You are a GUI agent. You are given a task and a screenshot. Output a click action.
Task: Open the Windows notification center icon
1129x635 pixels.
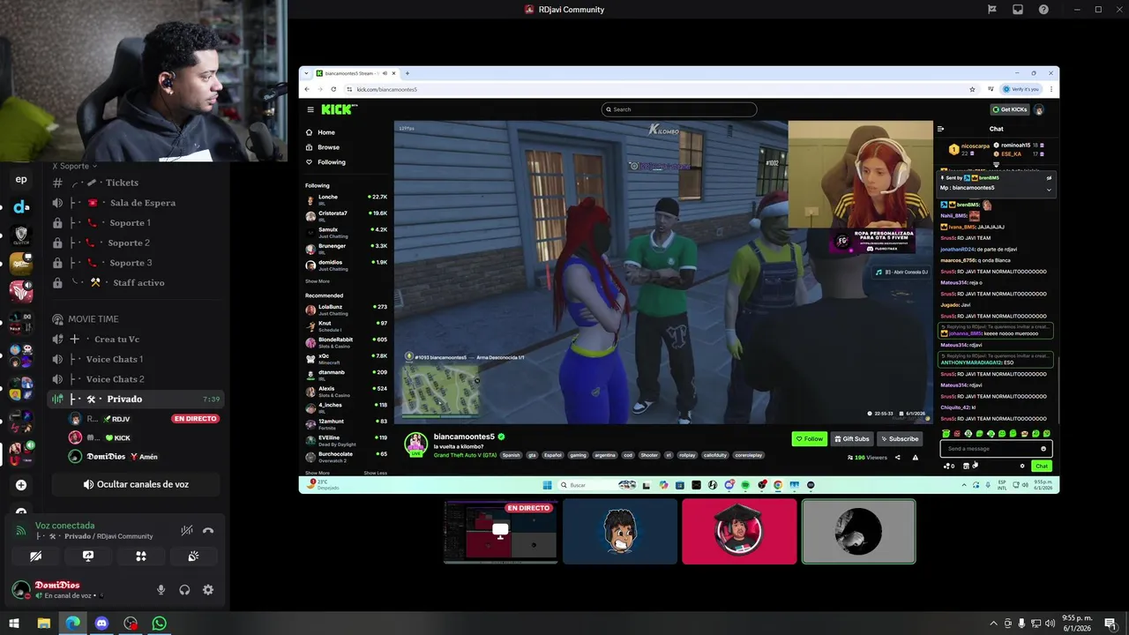tap(1110, 624)
